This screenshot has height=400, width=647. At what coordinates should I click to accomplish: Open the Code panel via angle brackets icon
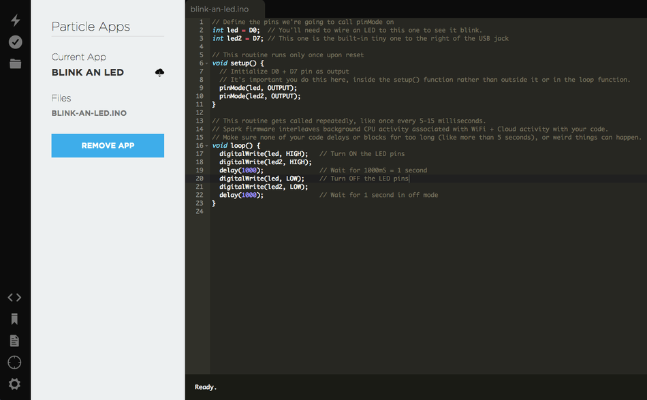point(14,297)
